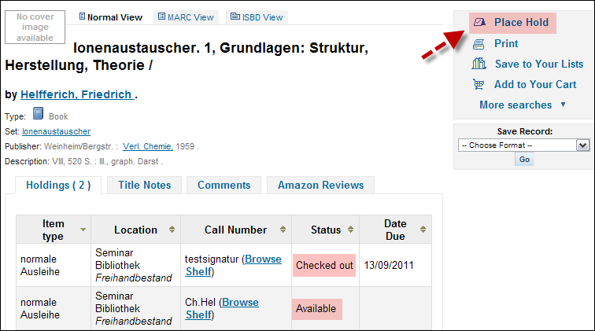This screenshot has width=595, height=331.
Task: Open the Amazon Reviews tab
Action: click(320, 186)
